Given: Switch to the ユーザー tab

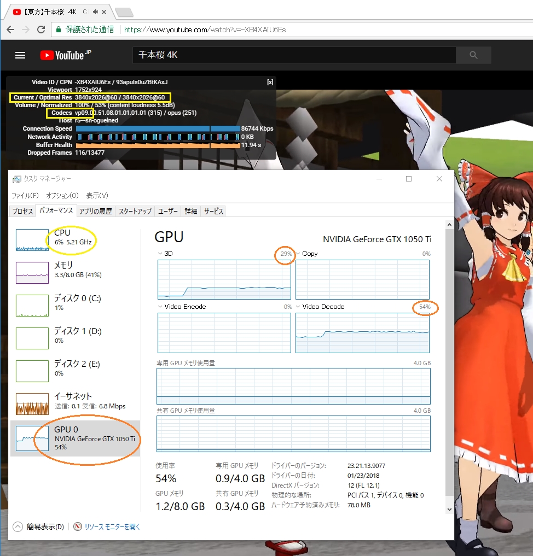Looking at the screenshot, I should (168, 211).
